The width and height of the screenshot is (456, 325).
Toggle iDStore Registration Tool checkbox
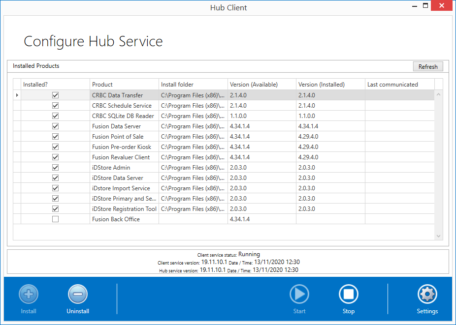pyautogui.click(x=55, y=209)
